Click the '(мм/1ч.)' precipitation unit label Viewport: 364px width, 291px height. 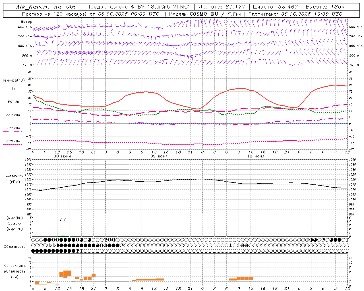(15, 229)
